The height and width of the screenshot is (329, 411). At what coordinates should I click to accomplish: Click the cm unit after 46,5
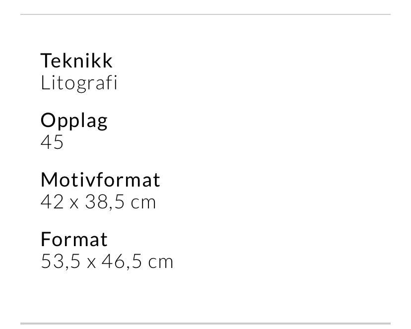(x=161, y=263)
